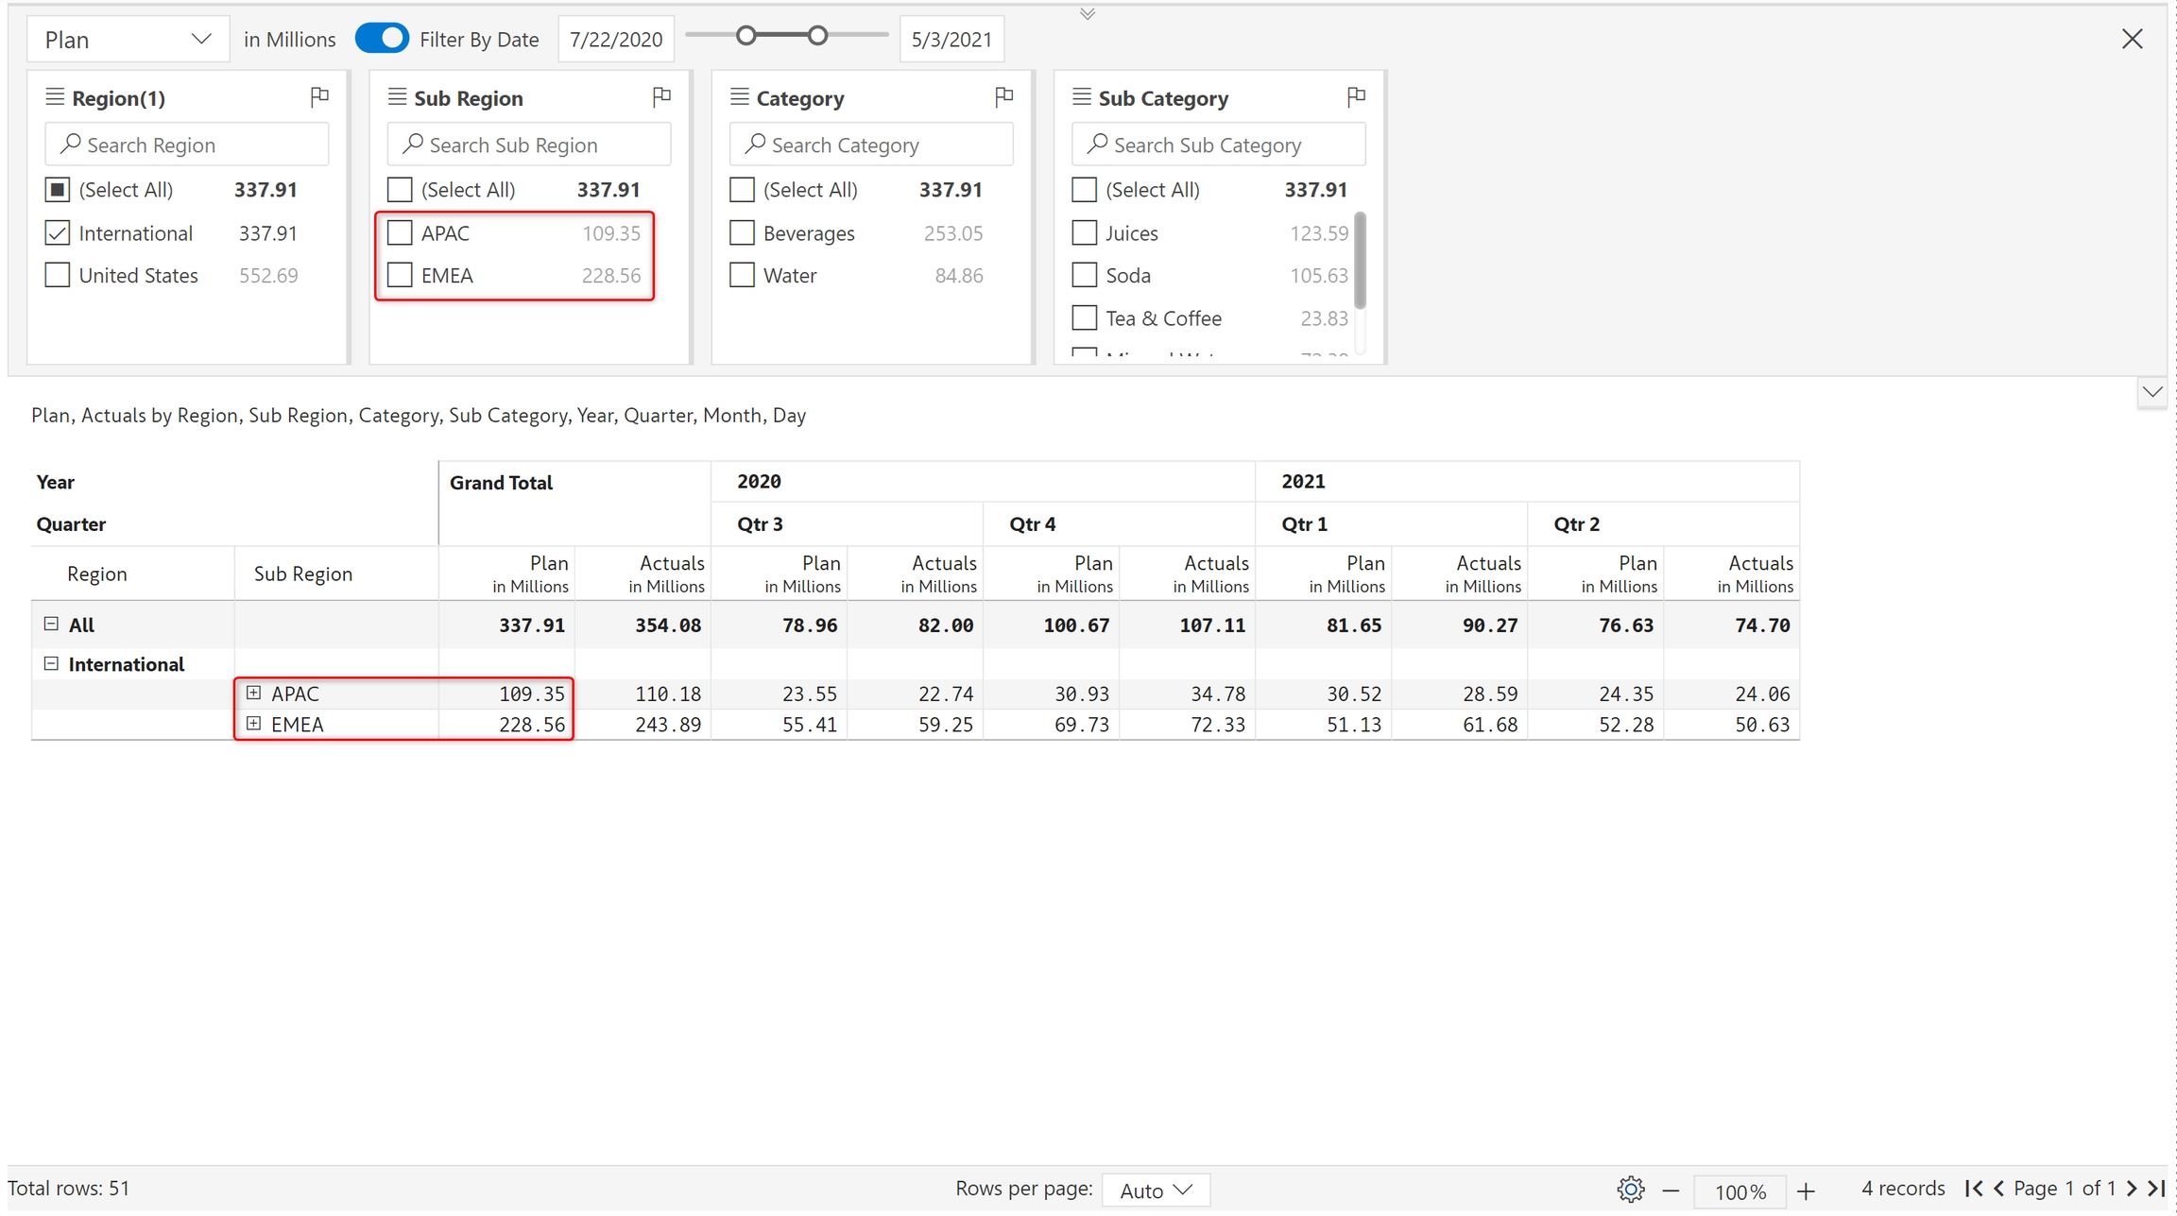Expand the EMEA row in table
Image resolution: width=2177 pixels, height=1216 pixels.
click(x=253, y=724)
